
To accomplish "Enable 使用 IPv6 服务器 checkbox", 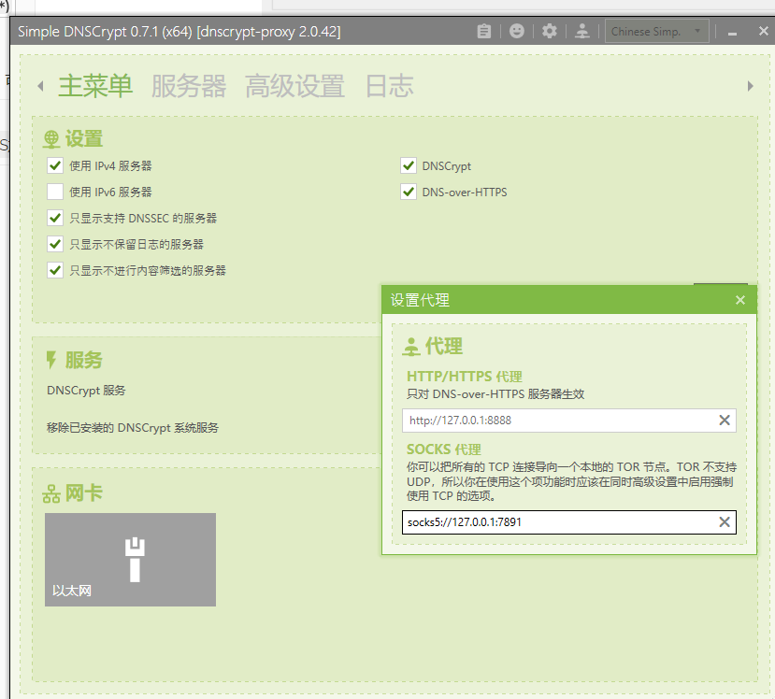I will [55, 192].
